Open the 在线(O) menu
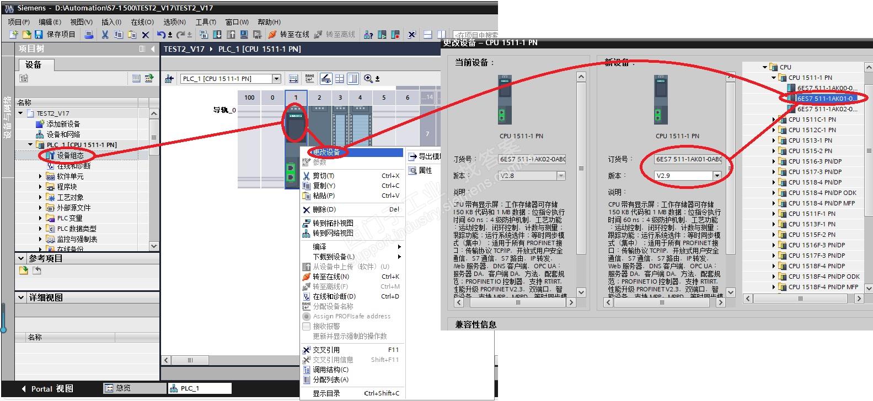 click(x=142, y=22)
